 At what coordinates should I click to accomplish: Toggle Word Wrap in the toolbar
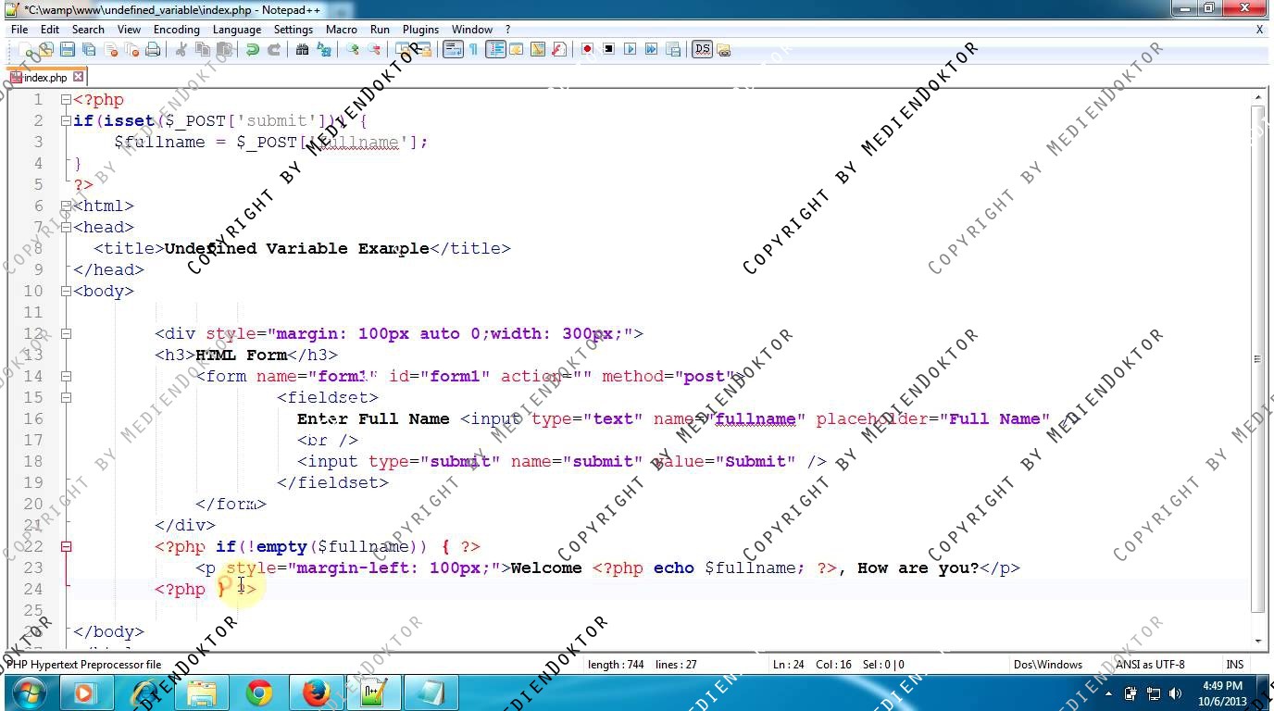(x=453, y=50)
